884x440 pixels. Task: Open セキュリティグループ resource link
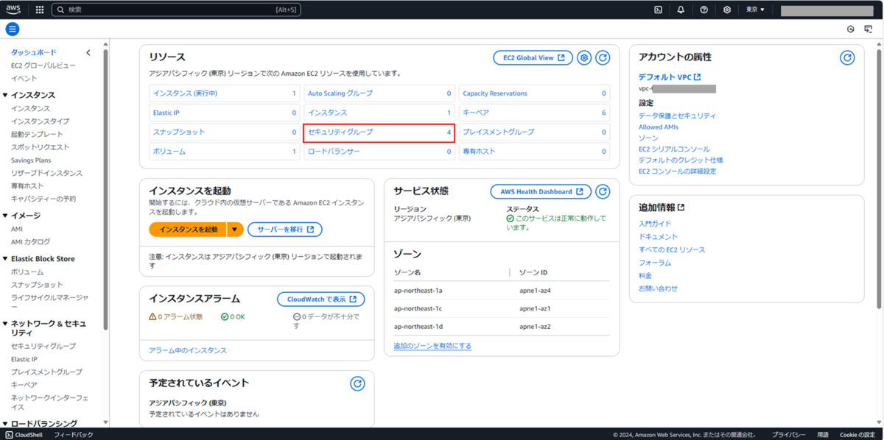[340, 132]
